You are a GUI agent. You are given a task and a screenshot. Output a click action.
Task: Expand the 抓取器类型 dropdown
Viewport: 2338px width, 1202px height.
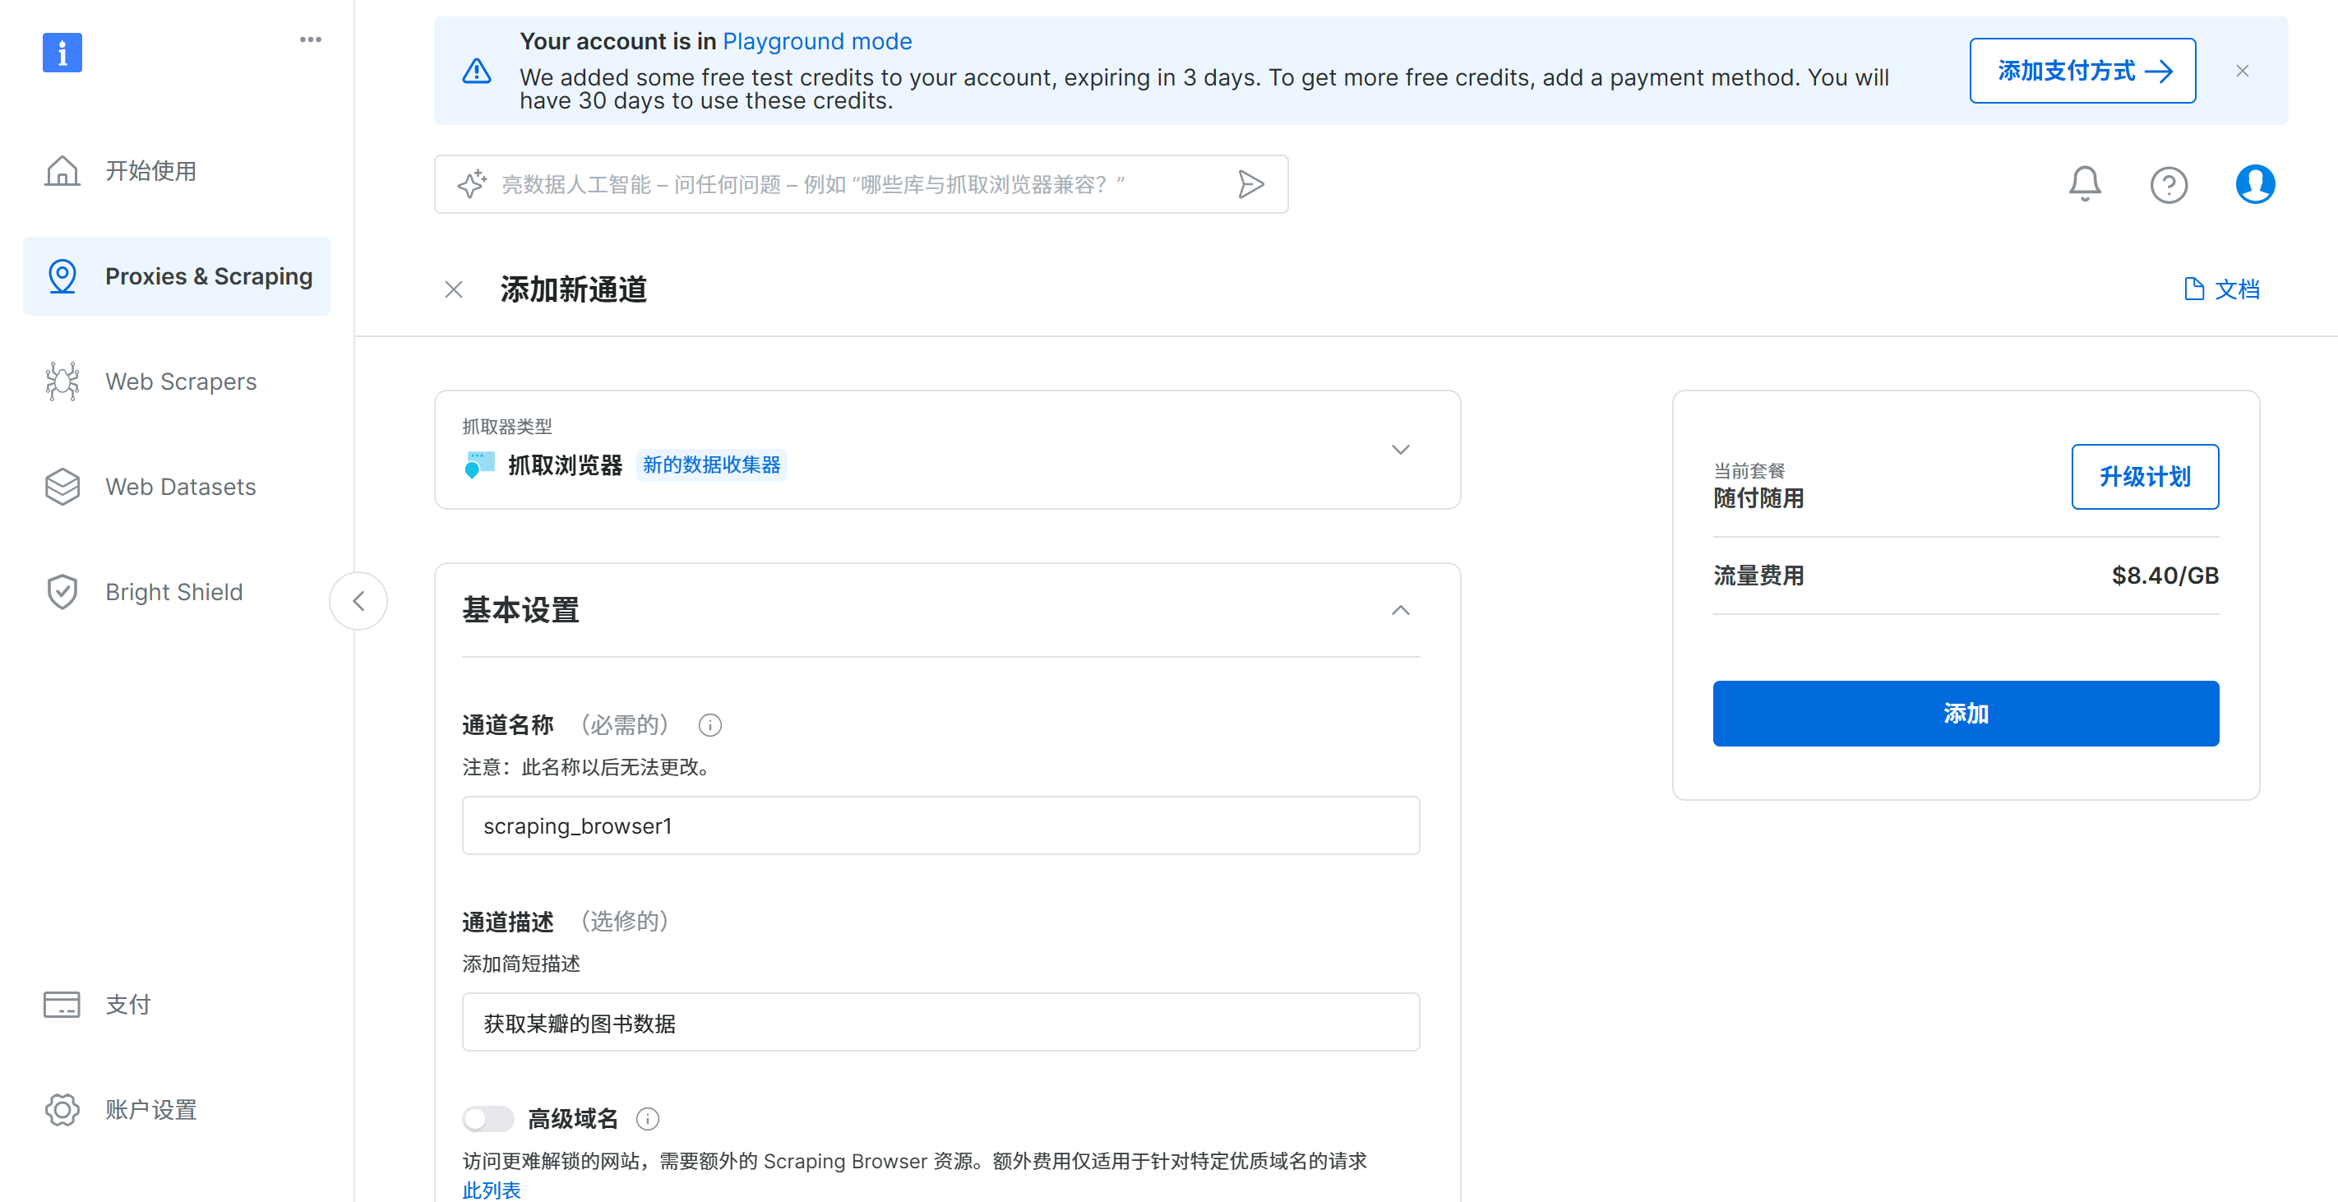[x=1399, y=451]
